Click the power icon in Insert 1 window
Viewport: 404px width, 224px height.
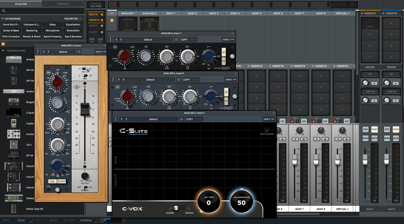click(x=176, y=40)
